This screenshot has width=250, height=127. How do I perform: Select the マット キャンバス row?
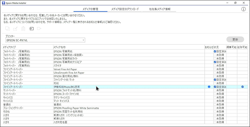pos(125,101)
